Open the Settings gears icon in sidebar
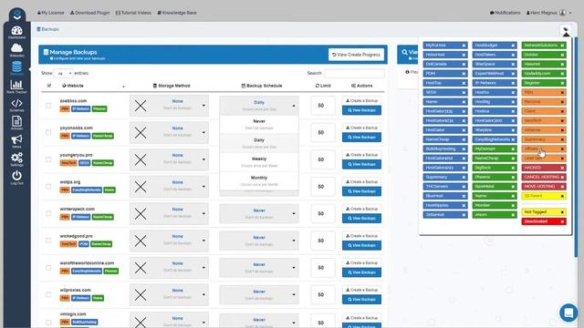The height and width of the screenshot is (328, 584). pyautogui.click(x=16, y=159)
